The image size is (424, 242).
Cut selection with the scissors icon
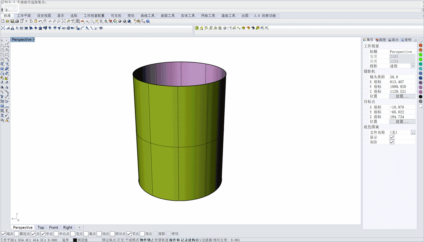point(26,21)
